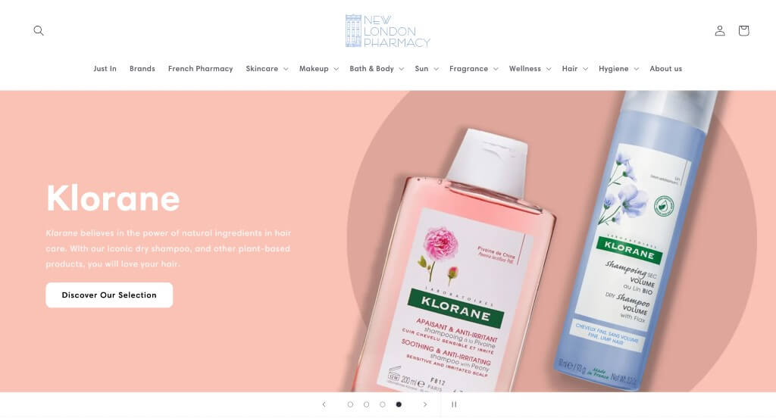Expand the Skincare dropdown menu
Screen dimensions: 776x418
point(267,69)
